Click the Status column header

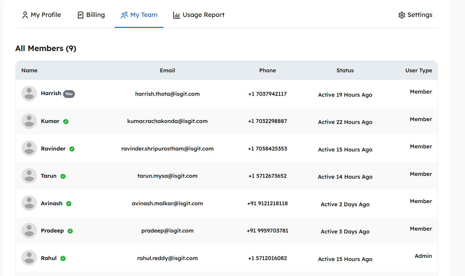pos(345,70)
